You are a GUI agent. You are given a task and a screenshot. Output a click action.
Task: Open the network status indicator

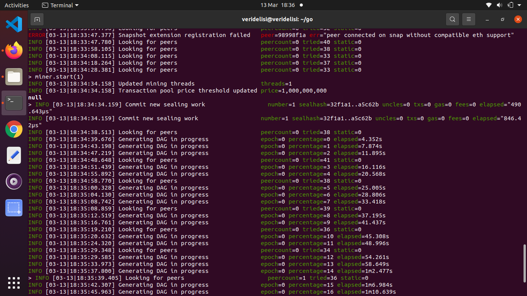click(489, 5)
